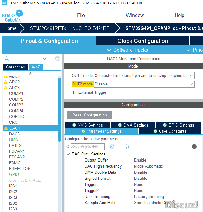Expand the Pinout menu chevron

click(x=188, y=50)
